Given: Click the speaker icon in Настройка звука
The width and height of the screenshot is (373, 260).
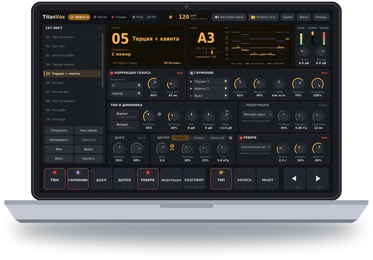Looking at the screenshot, I should 217,17.
